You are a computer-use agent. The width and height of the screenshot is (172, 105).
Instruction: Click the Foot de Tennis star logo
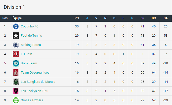coord(16,36)
